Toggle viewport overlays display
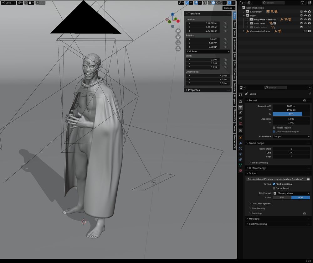The width and height of the screenshot is (313, 263). (196, 3)
